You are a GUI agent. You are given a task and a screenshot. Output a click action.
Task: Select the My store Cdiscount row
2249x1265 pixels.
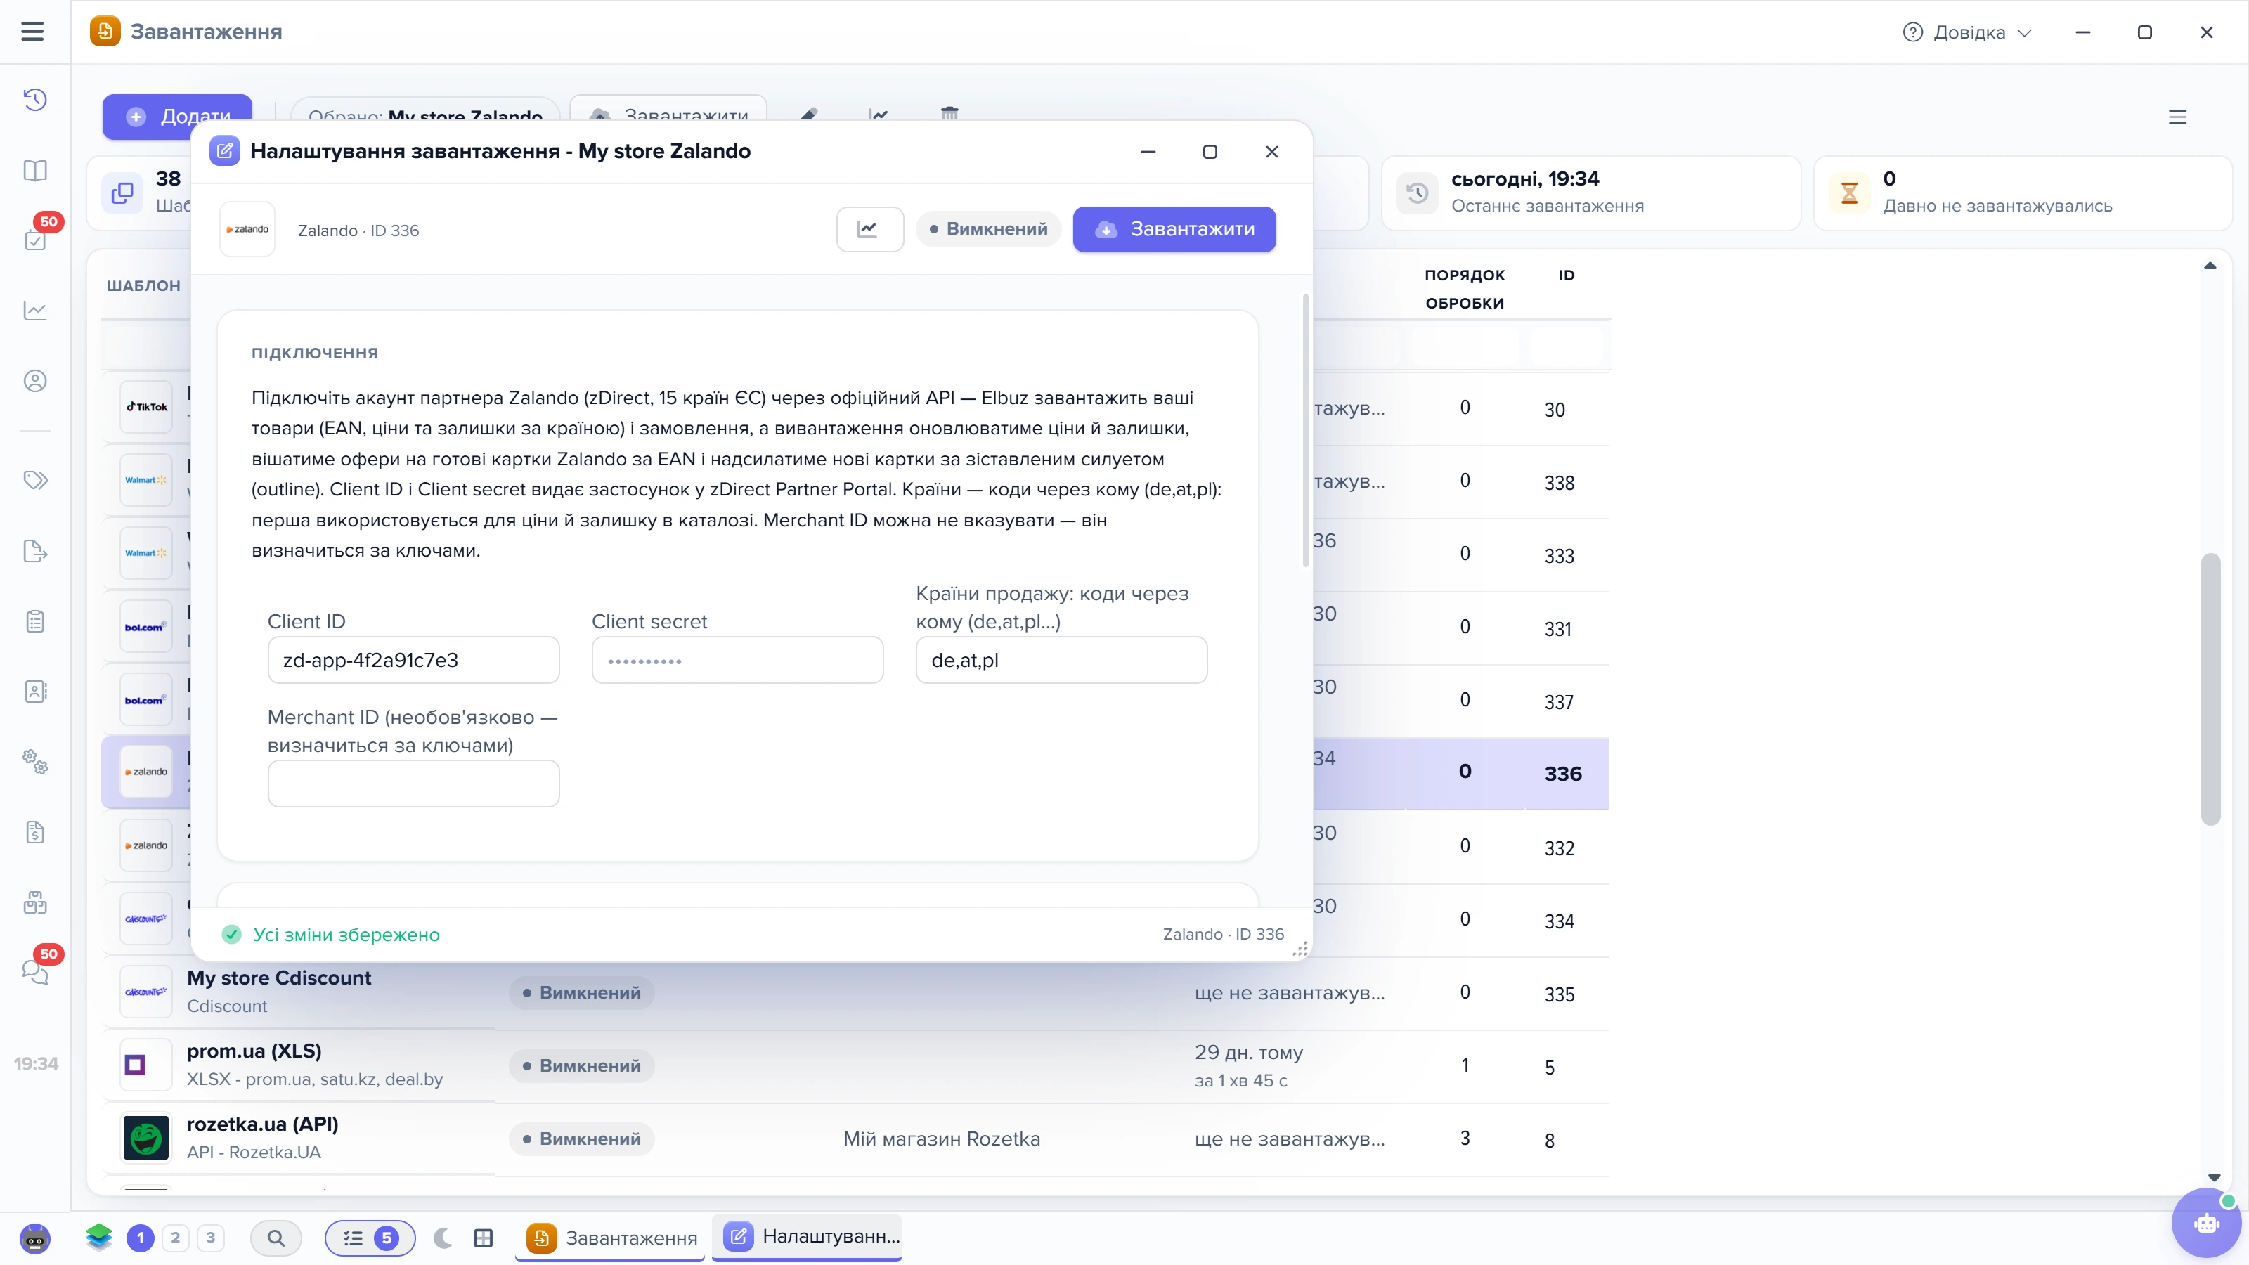[857, 992]
